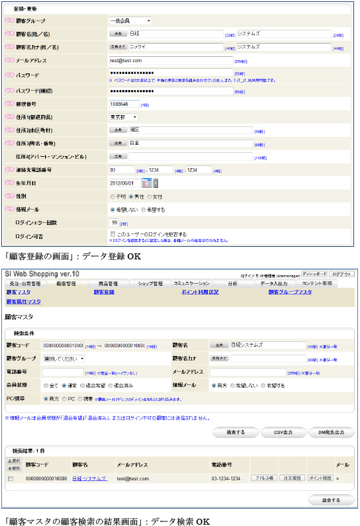Open the 顧客管理 tab
Image resolution: width=360 pixels, height=526 pixels.
click(66, 283)
